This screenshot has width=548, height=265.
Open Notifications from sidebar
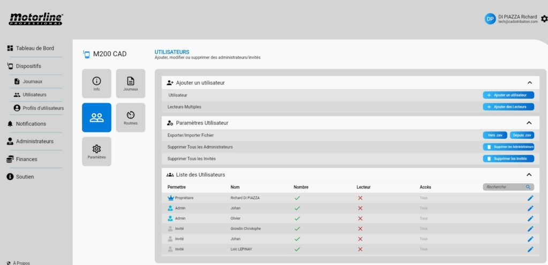click(31, 123)
